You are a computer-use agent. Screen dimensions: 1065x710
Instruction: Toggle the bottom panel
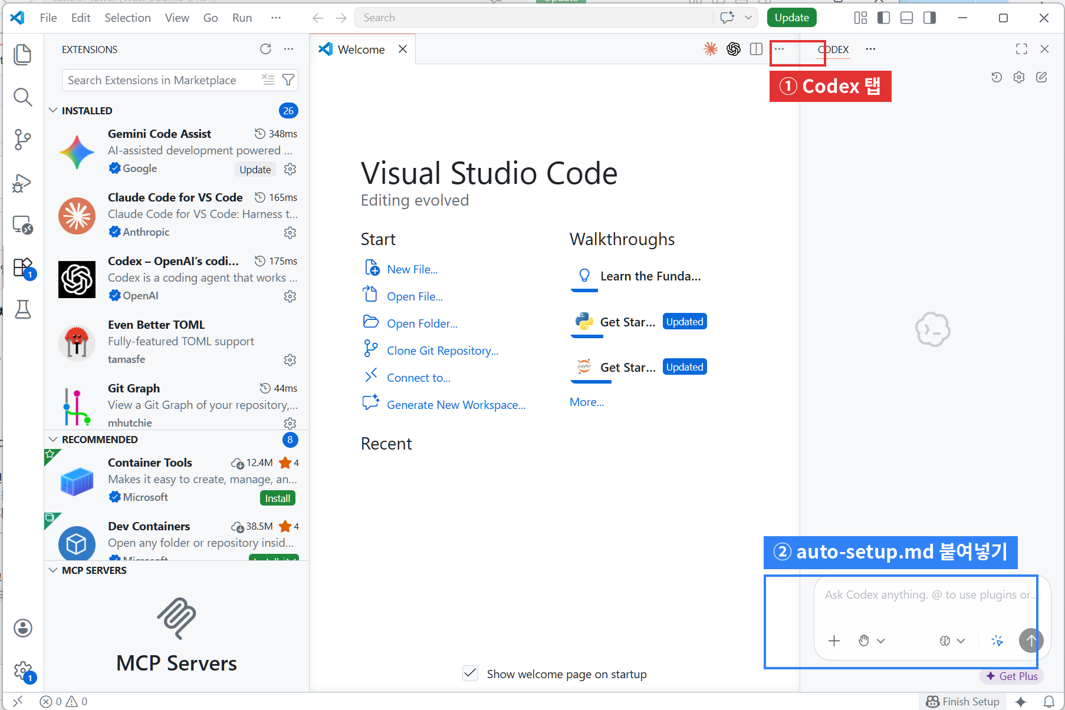pos(906,18)
